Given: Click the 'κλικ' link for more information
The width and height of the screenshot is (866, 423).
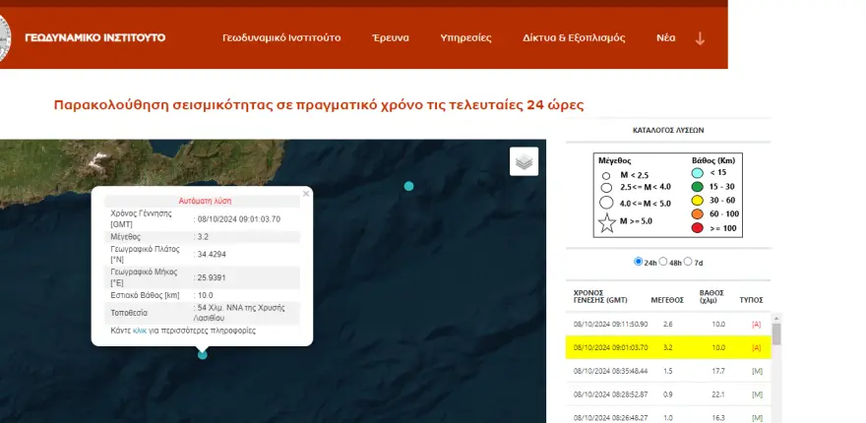Looking at the screenshot, I should (x=139, y=331).
